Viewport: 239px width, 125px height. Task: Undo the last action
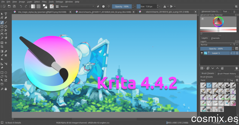[21, 6]
